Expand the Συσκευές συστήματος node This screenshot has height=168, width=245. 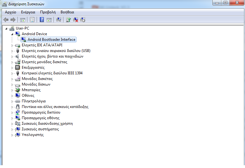pos(12,129)
